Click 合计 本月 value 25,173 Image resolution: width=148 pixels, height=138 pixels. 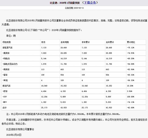tap(44, 108)
